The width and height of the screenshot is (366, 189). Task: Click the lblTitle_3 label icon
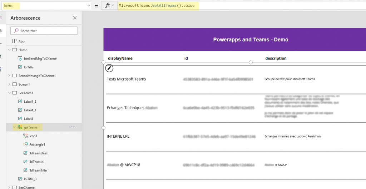[20, 179]
